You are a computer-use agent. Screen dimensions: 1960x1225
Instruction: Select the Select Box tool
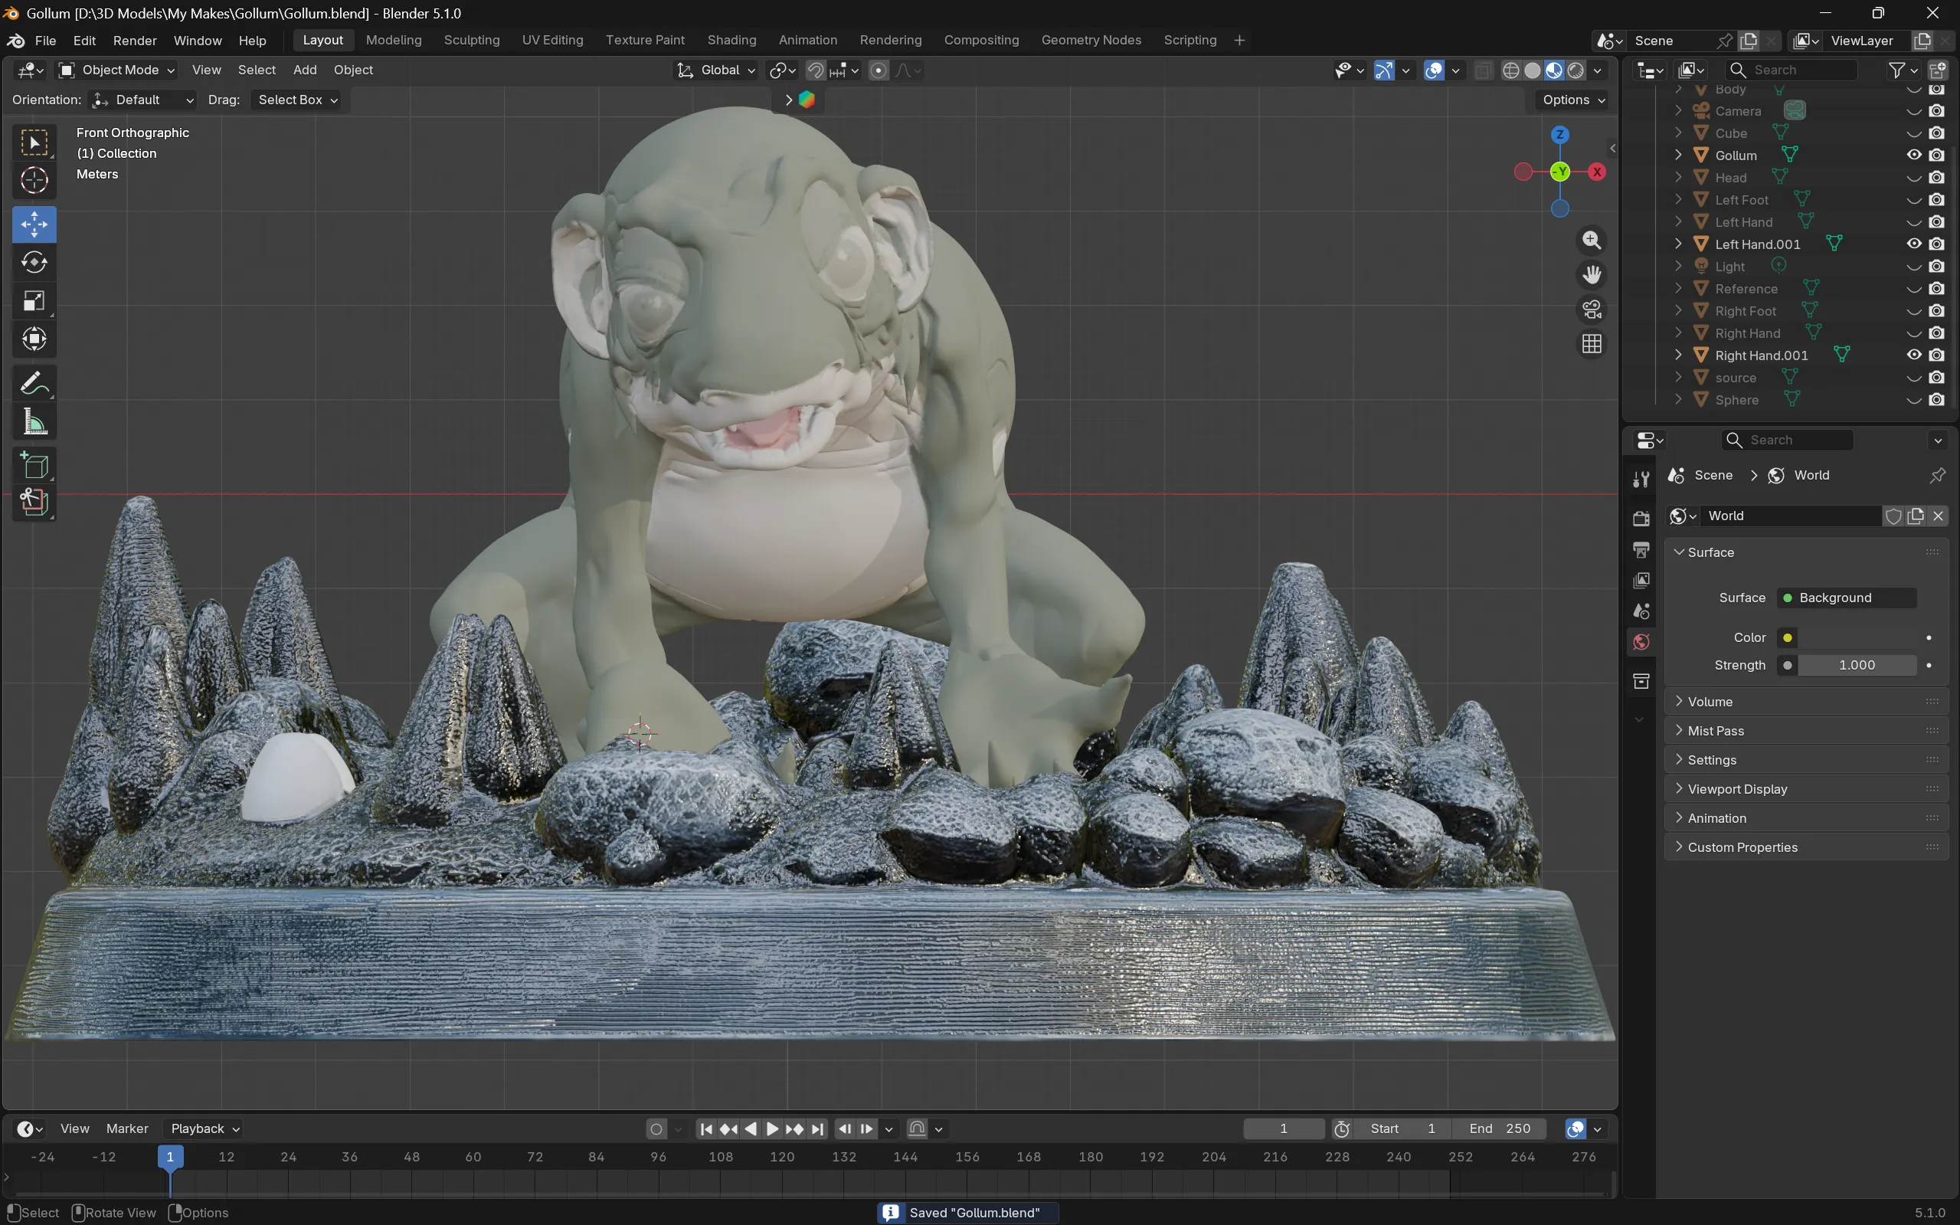point(34,143)
